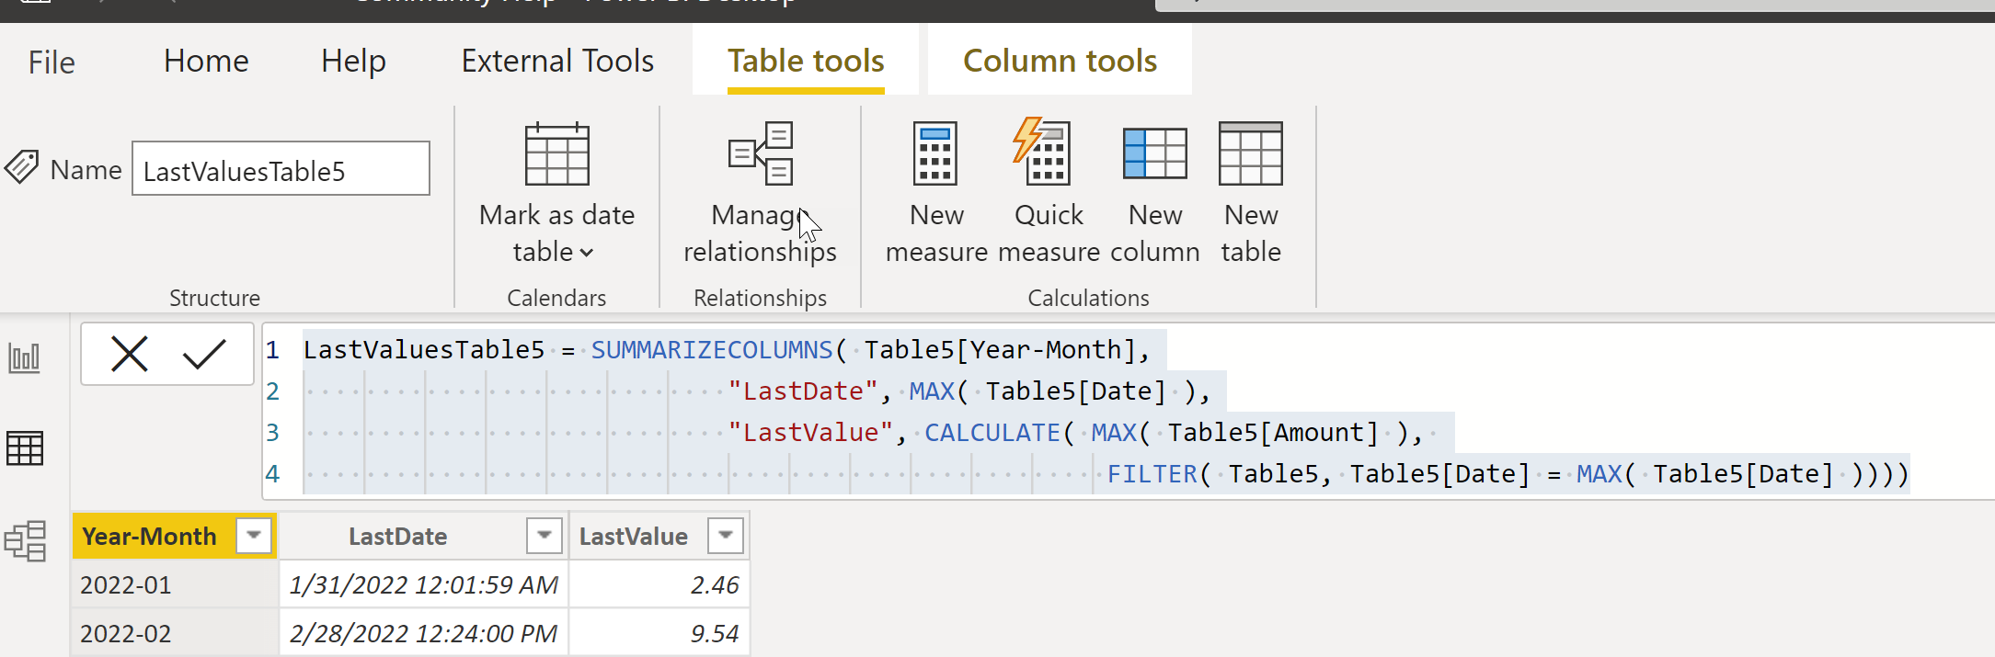The height and width of the screenshot is (657, 1995).
Task: Select the Year-Month column header
Action: coord(149,537)
